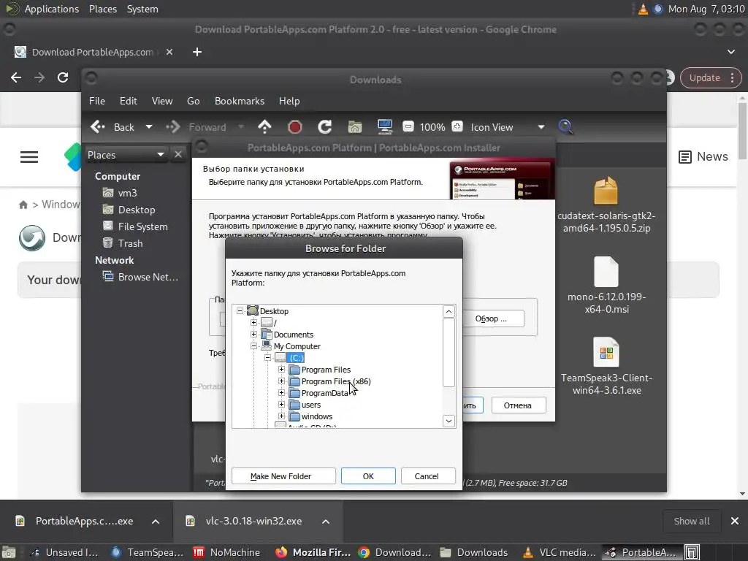Click Make New Folder button
This screenshot has width=748, height=561.
click(283, 476)
